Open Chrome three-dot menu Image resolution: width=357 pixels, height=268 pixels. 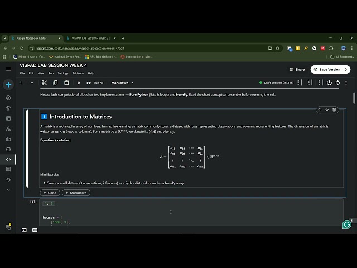coord(352,49)
